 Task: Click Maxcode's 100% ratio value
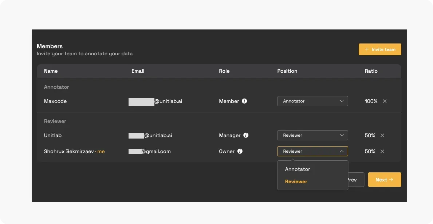point(371,101)
